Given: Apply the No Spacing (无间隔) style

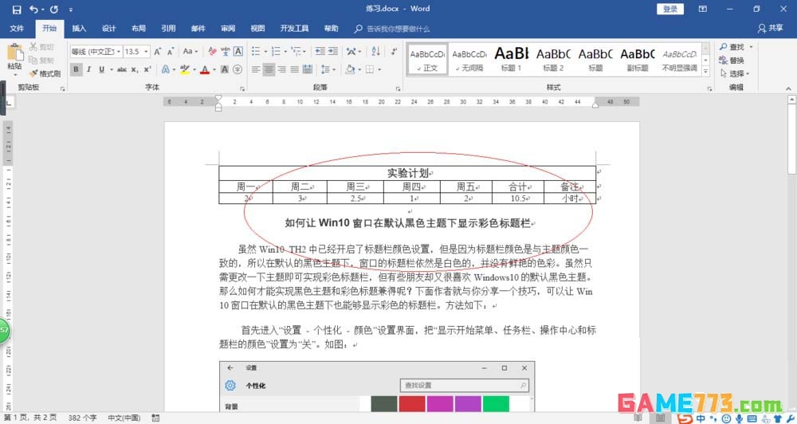Looking at the screenshot, I should point(469,60).
